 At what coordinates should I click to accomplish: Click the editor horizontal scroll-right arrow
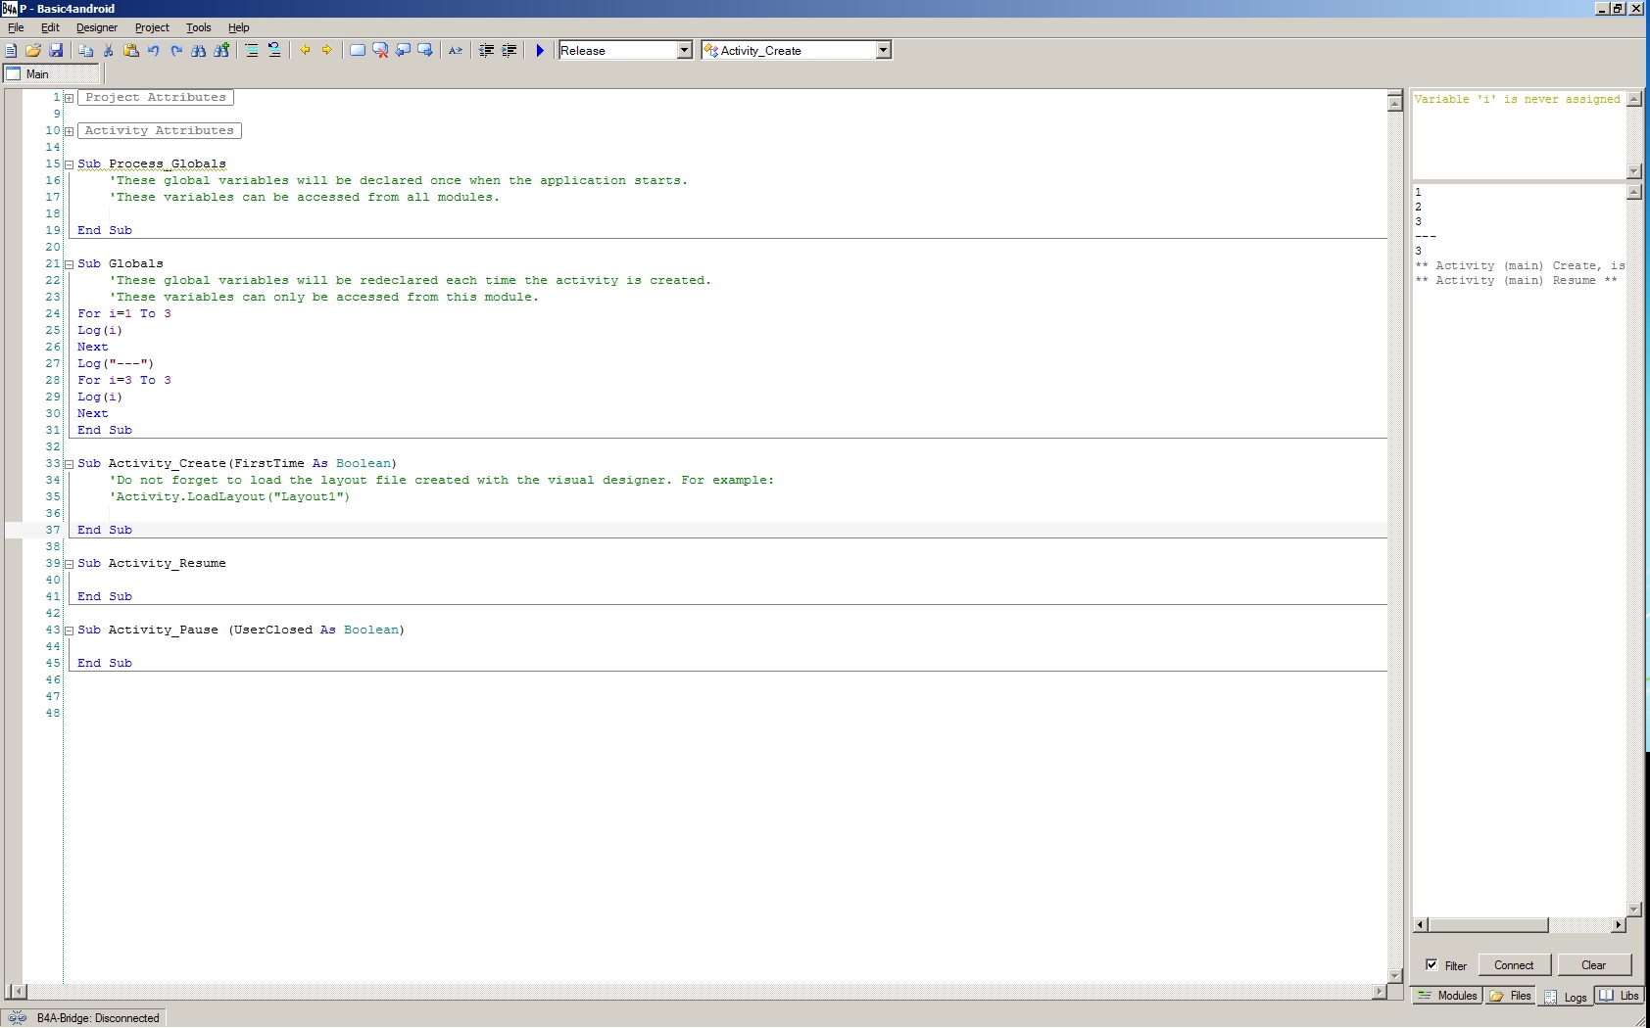1380,992
